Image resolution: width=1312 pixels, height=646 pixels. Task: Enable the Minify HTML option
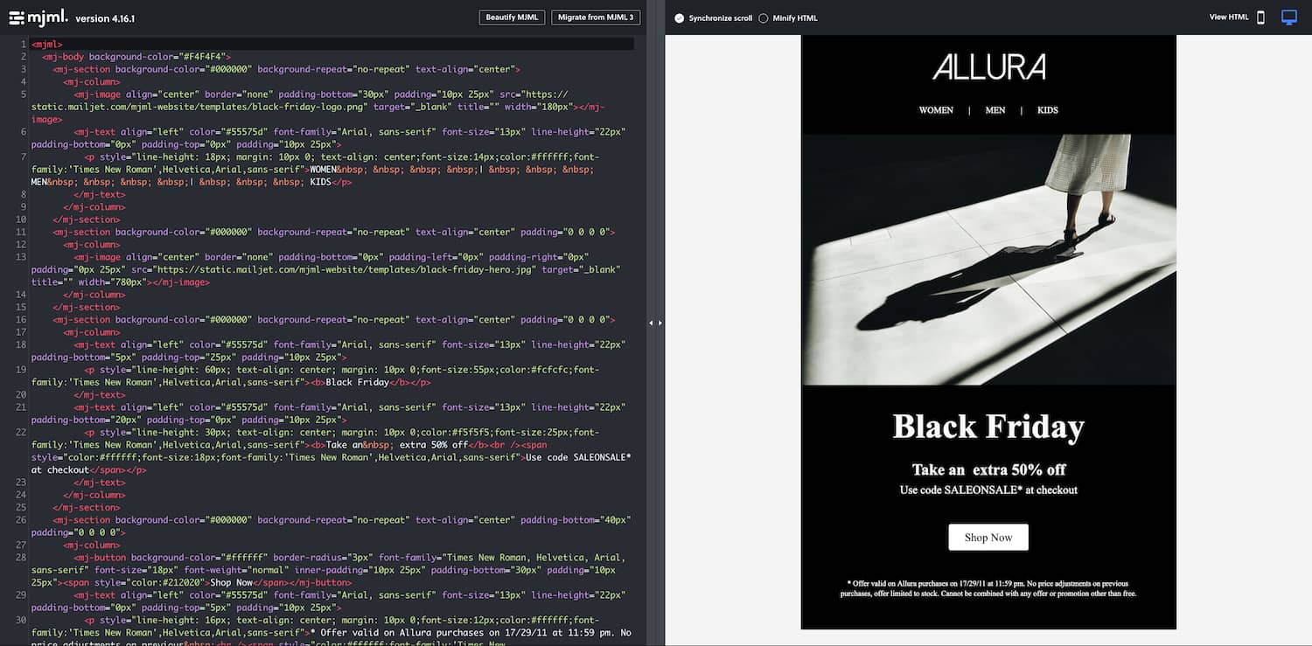coord(763,17)
